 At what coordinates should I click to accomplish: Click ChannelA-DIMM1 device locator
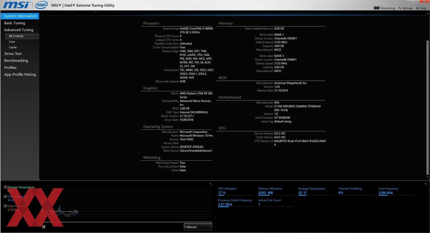pos(286,39)
